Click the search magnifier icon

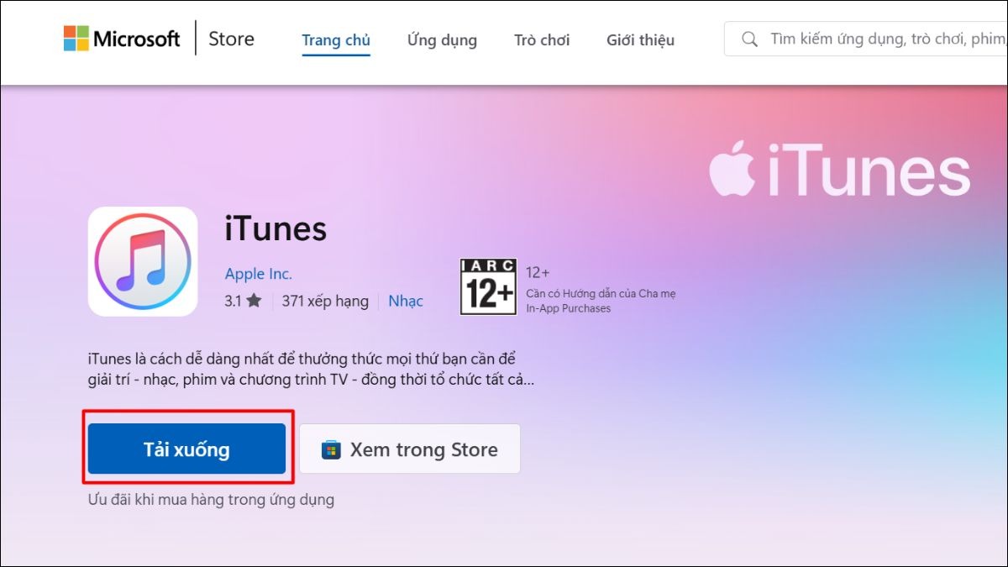(x=749, y=39)
